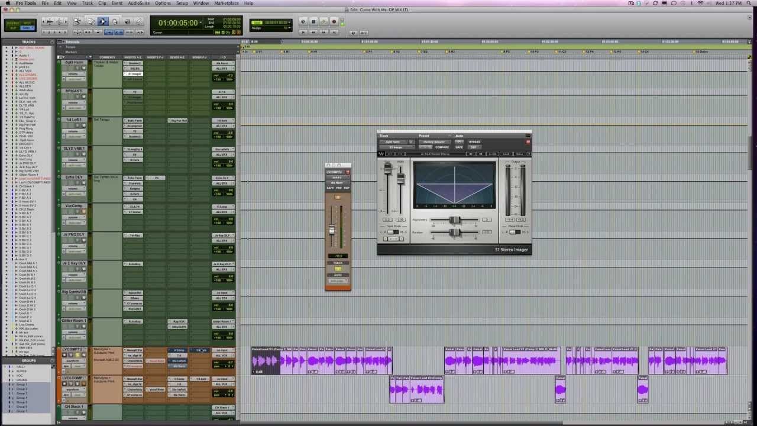Click the plugin Redo arrow button
The image size is (757, 426).
click(x=400, y=154)
